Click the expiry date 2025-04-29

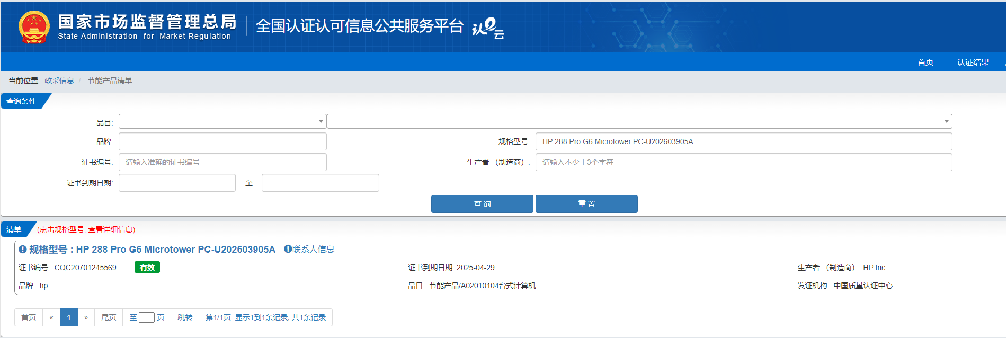476,268
